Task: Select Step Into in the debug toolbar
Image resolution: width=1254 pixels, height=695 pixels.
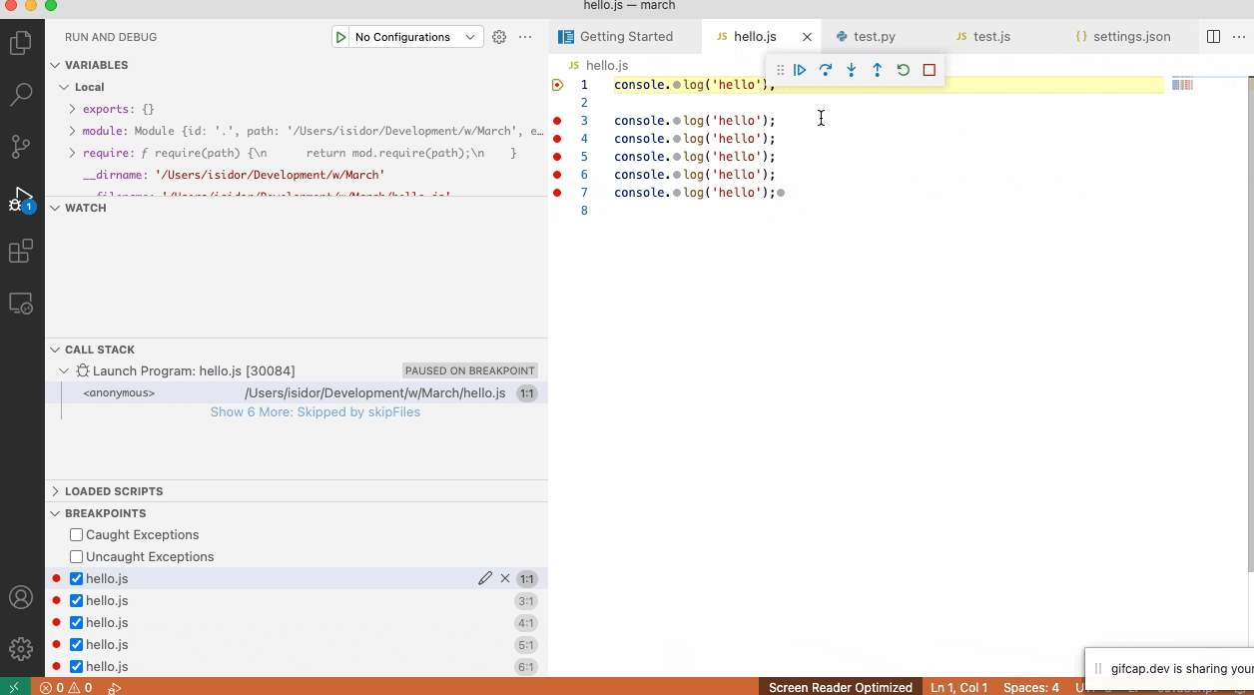Action: tap(851, 69)
